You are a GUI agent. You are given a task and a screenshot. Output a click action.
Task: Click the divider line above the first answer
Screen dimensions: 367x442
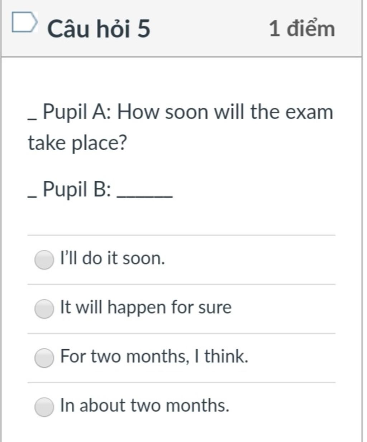pos(181,235)
